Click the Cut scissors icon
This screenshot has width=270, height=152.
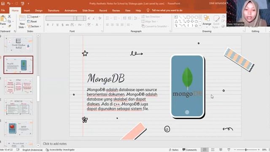pyautogui.click(x=9, y=16)
